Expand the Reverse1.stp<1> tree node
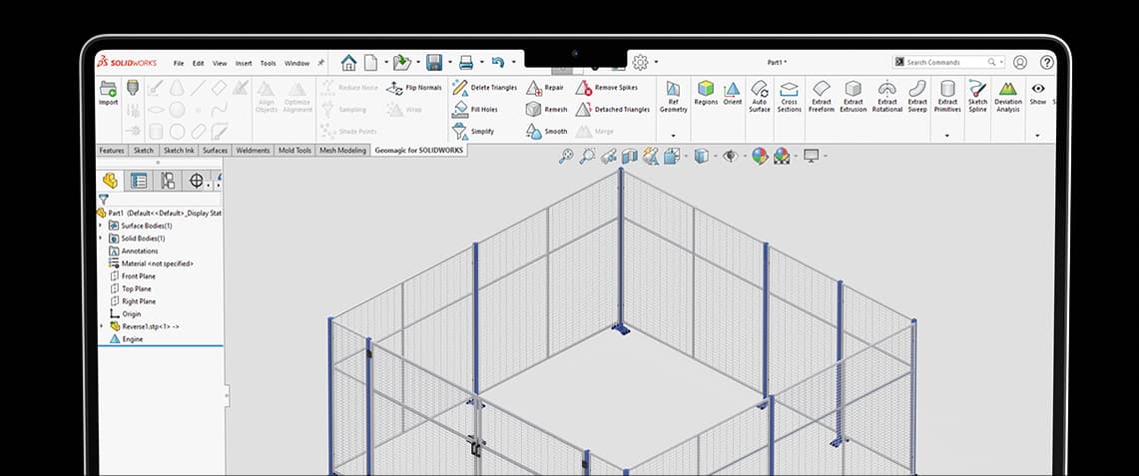 tap(101, 326)
